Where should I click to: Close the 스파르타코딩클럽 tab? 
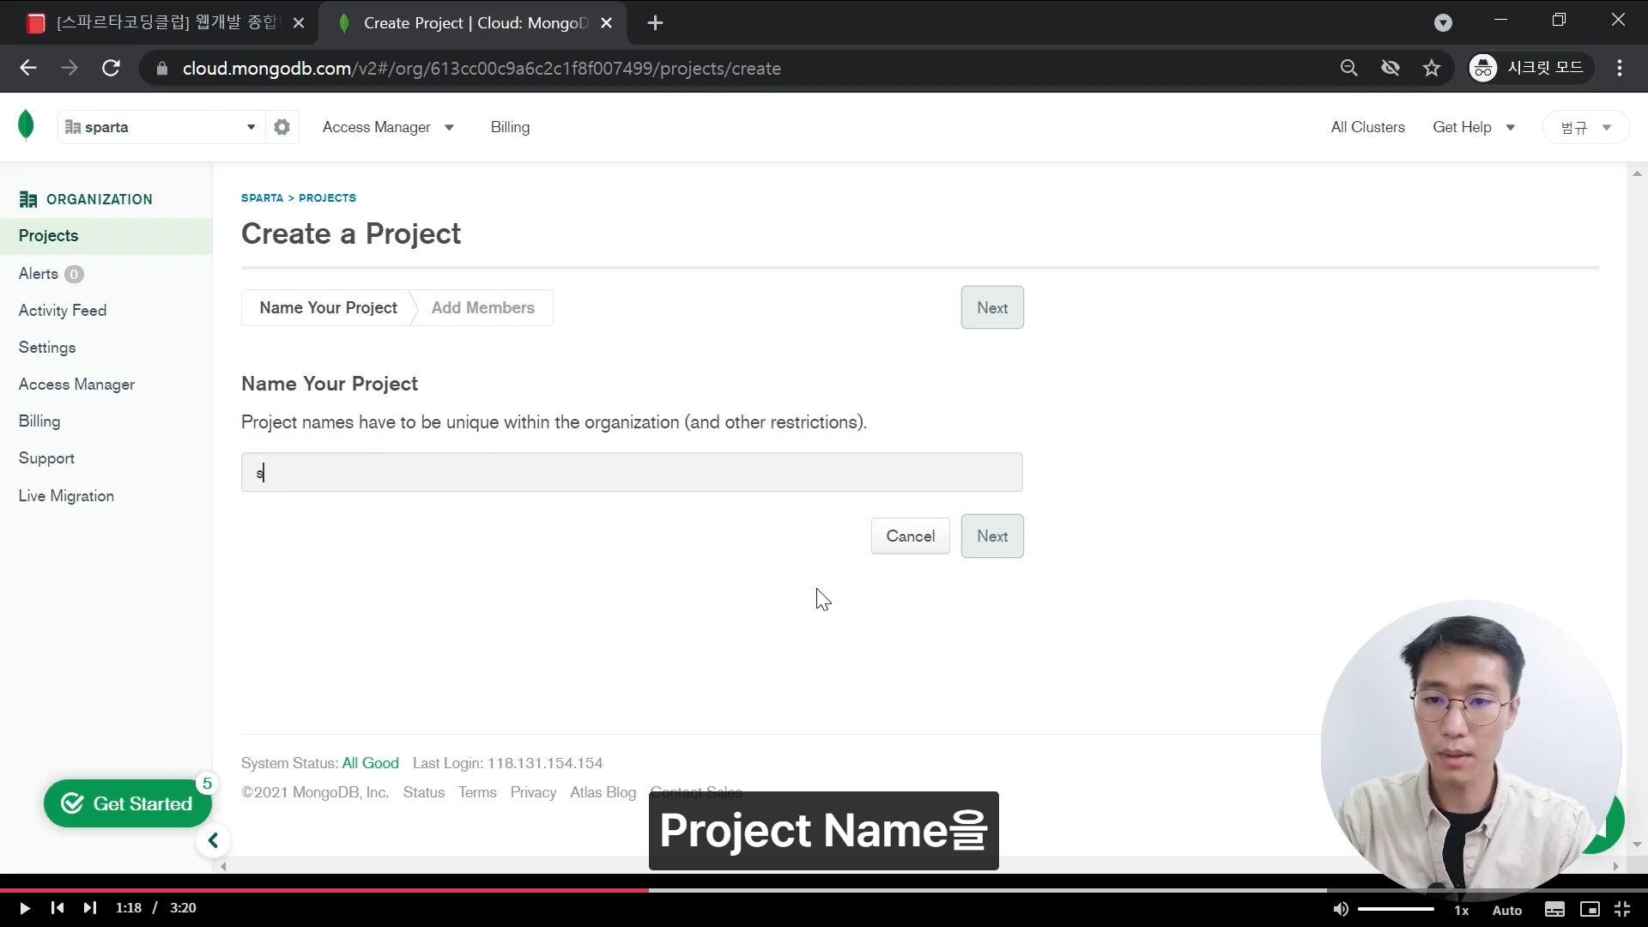299,23
